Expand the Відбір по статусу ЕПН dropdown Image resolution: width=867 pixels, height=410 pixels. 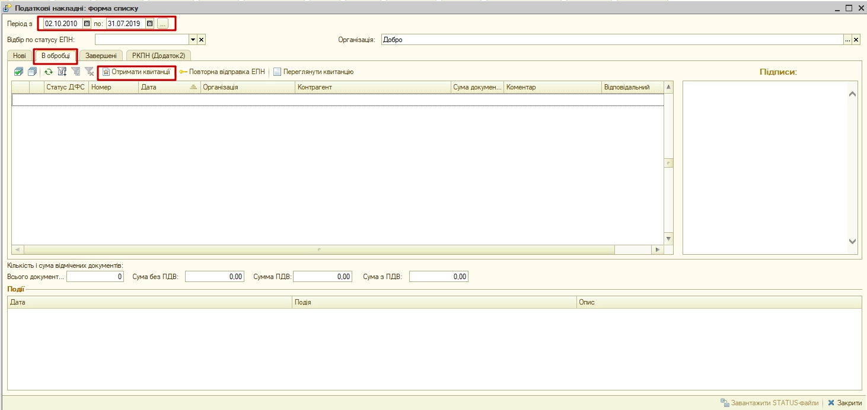point(193,40)
